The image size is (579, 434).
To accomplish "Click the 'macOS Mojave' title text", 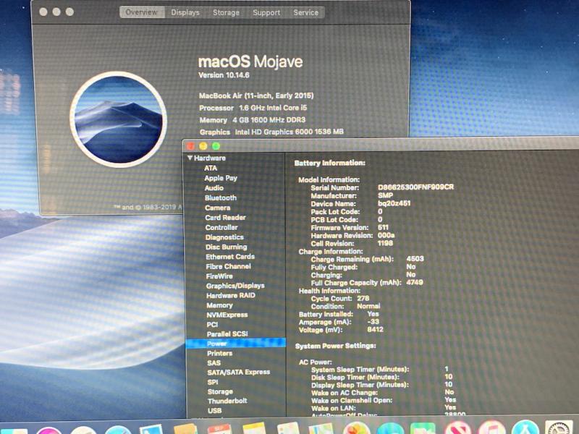I will coord(250,61).
